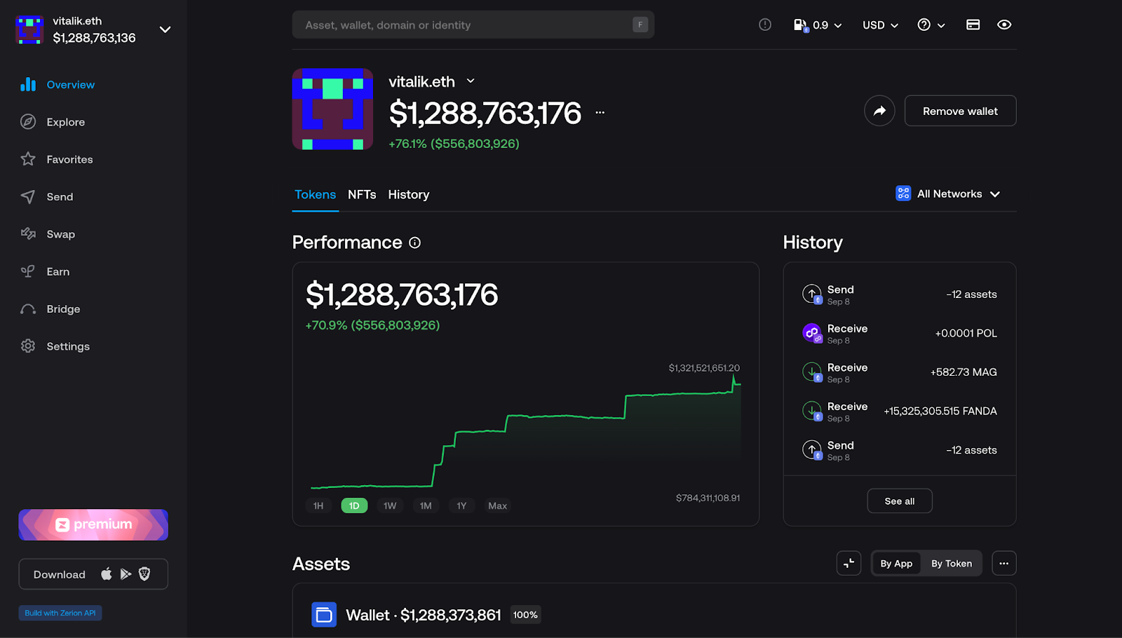Open Settings gear in sidebar
The width and height of the screenshot is (1122, 638).
click(28, 346)
